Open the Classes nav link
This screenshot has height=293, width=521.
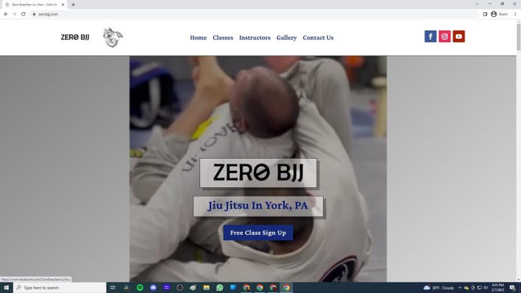pos(223,37)
